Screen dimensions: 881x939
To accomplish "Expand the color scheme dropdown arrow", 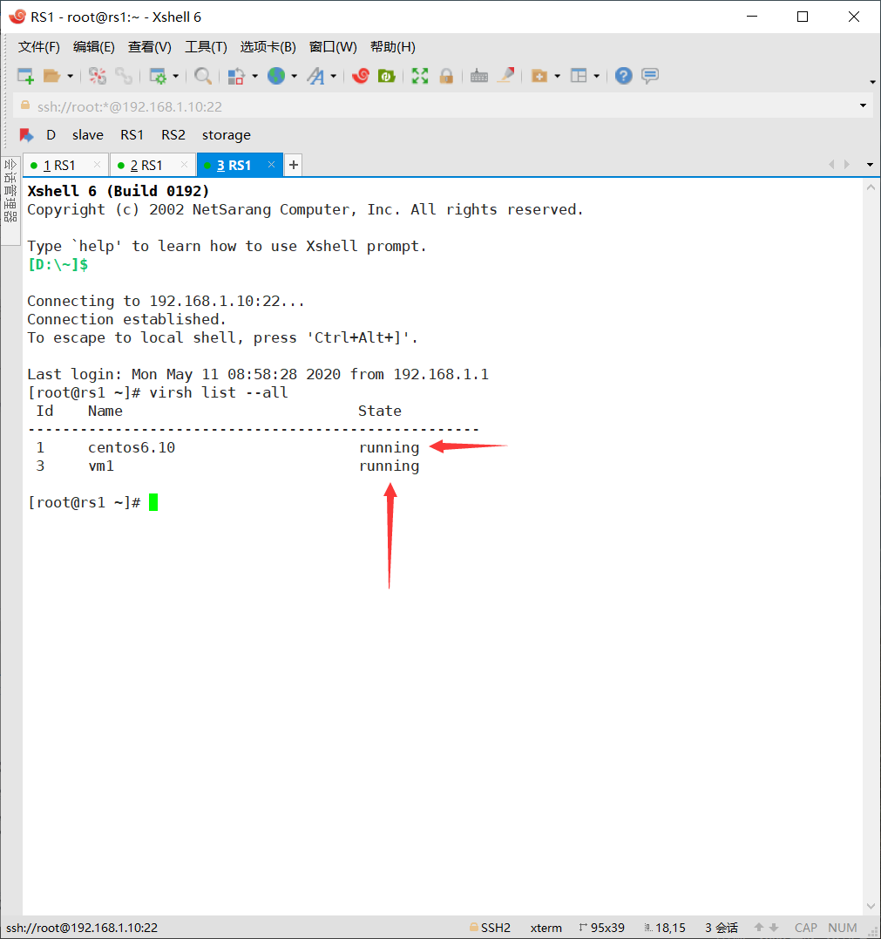I will pos(254,76).
